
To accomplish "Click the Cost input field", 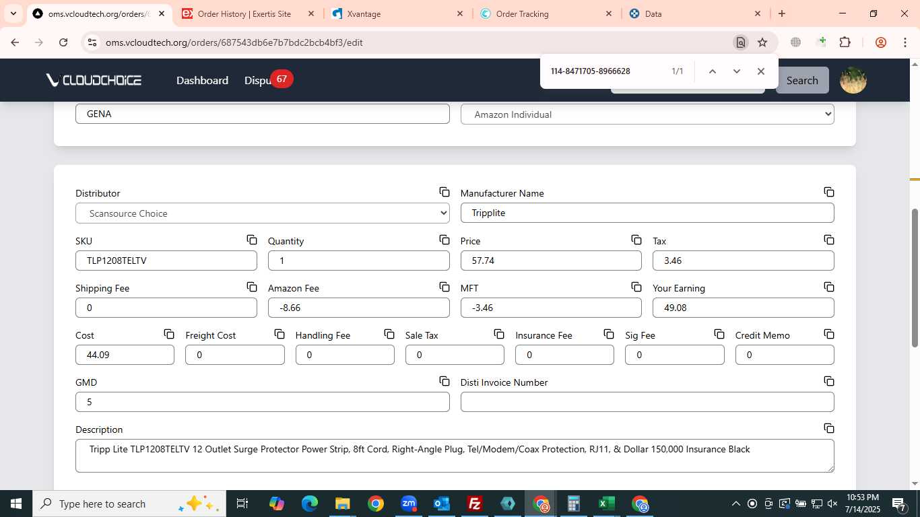I will point(125,355).
